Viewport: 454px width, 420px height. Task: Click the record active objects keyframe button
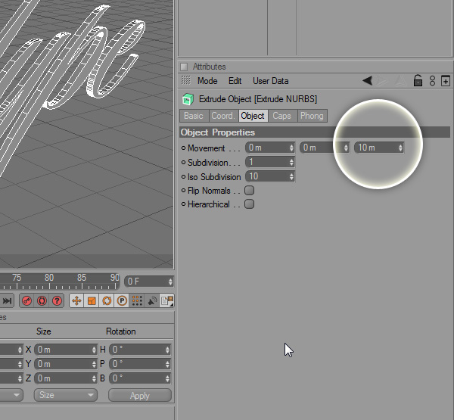coord(26,300)
